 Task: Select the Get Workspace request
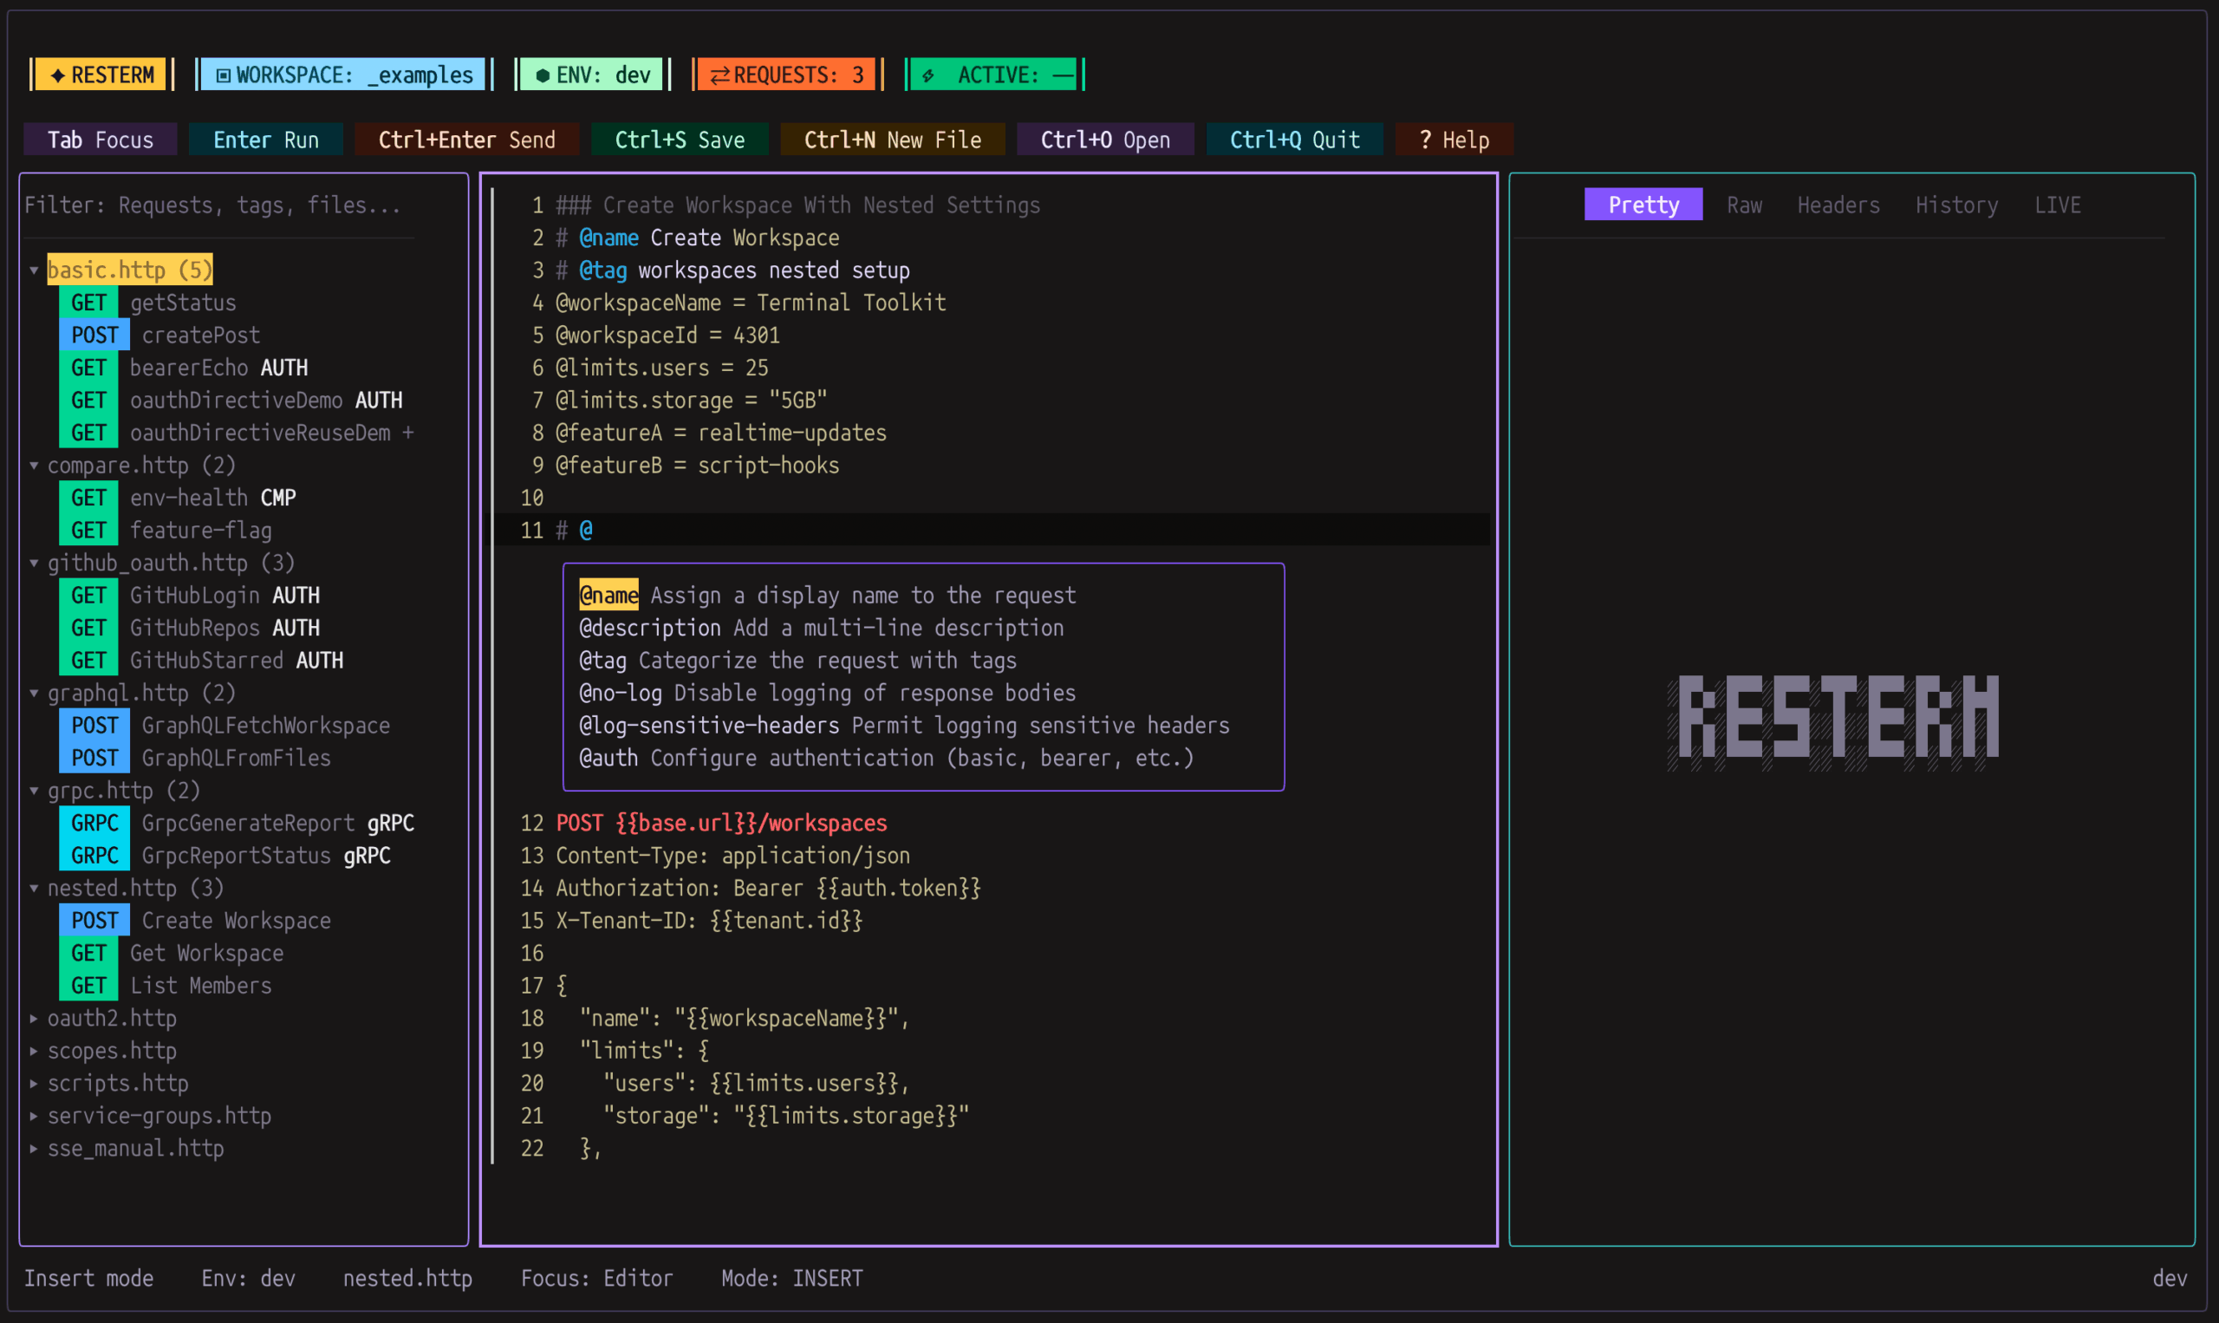207,953
